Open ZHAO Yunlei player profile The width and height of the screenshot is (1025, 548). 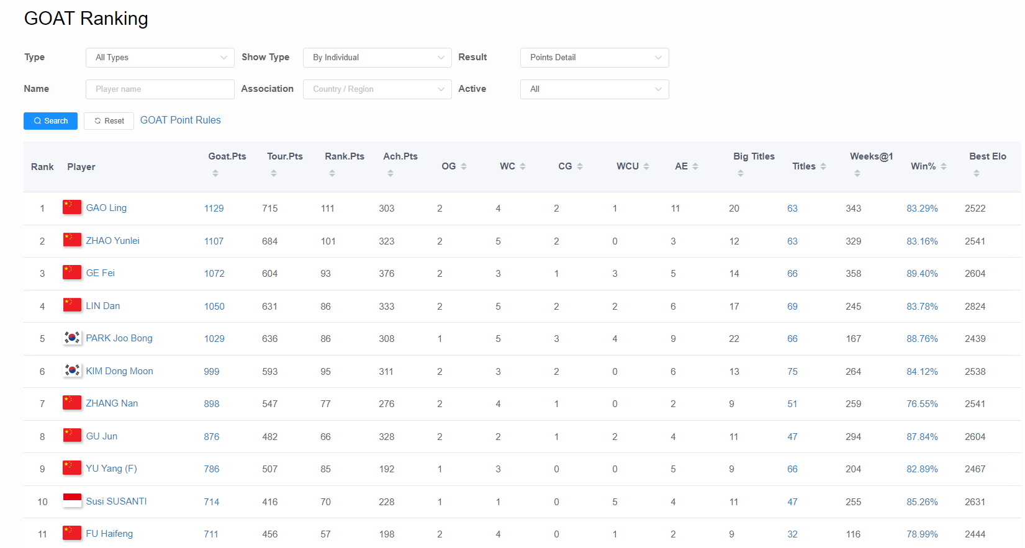coord(113,241)
